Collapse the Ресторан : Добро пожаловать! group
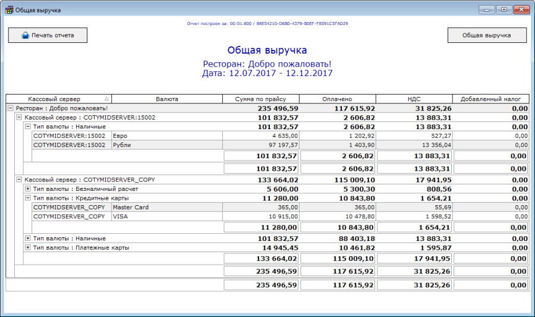This screenshot has height=317, width=535. pos(10,108)
